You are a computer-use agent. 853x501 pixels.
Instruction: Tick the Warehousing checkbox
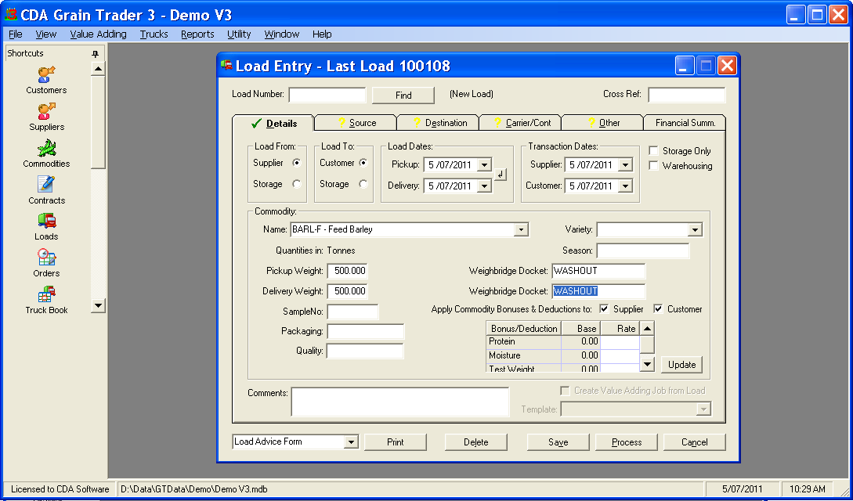(653, 166)
